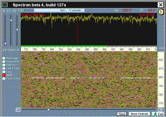Click the Spd slider handle

[x=11, y=20]
